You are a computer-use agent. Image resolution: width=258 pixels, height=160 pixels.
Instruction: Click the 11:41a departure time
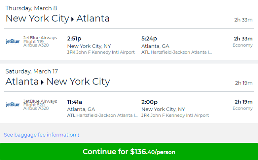pos(74,102)
